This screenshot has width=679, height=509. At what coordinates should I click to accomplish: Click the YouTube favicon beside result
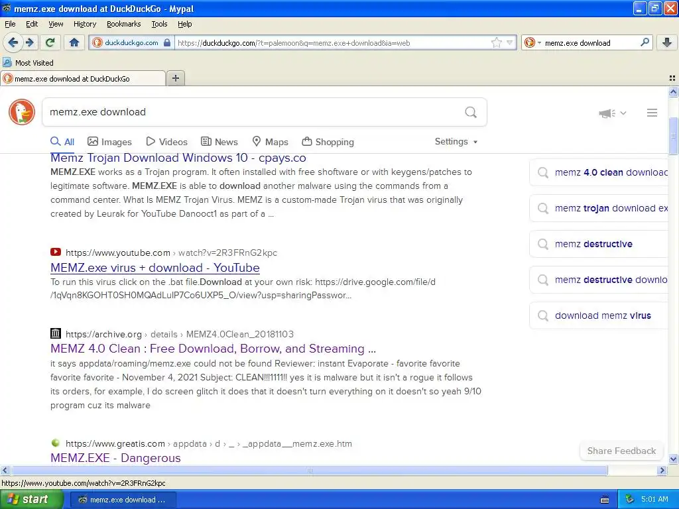[x=56, y=252]
